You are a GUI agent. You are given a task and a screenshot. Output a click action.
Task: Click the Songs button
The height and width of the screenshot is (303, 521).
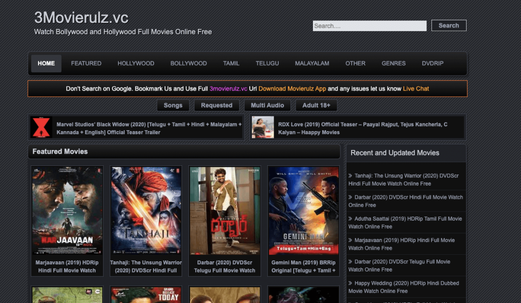click(173, 106)
